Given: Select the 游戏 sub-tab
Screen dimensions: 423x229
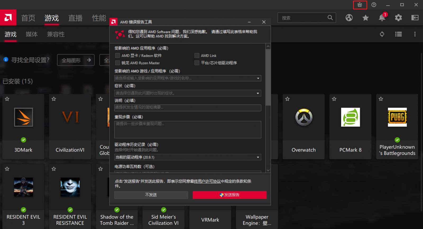Looking at the screenshot, I should coord(11,34).
